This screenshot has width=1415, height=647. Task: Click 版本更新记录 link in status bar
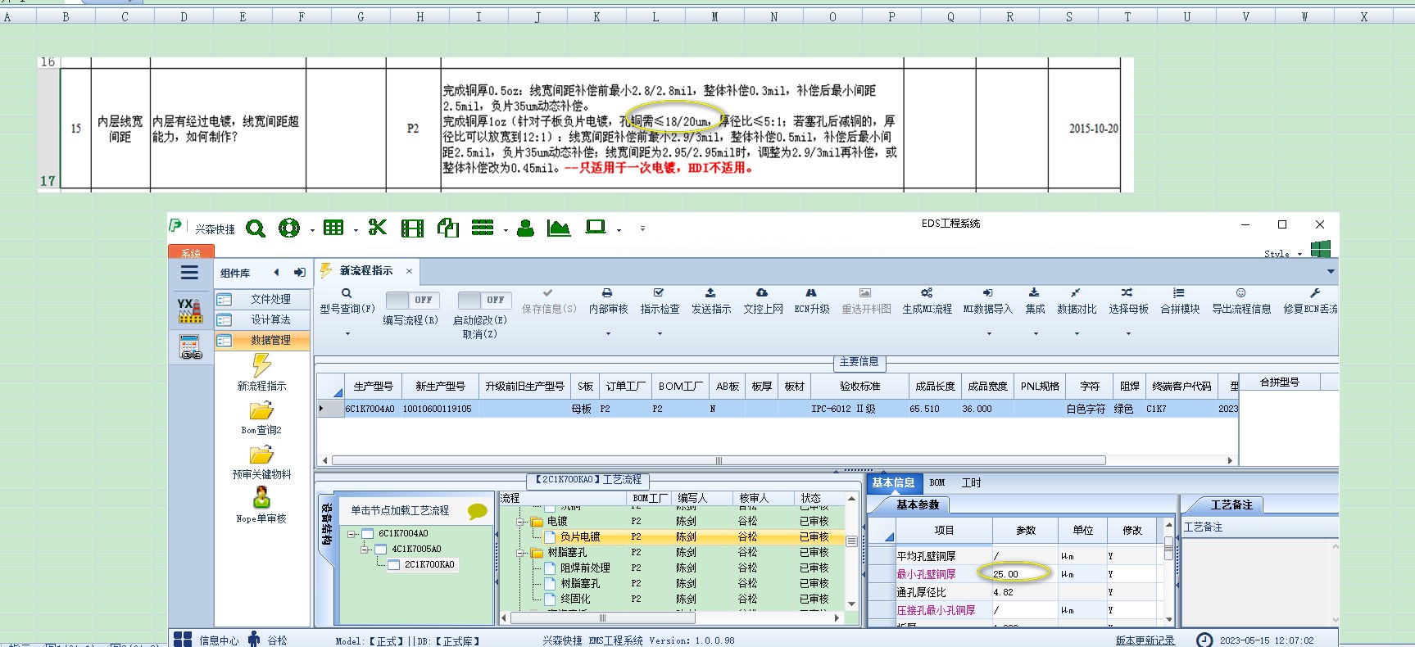pos(1145,640)
